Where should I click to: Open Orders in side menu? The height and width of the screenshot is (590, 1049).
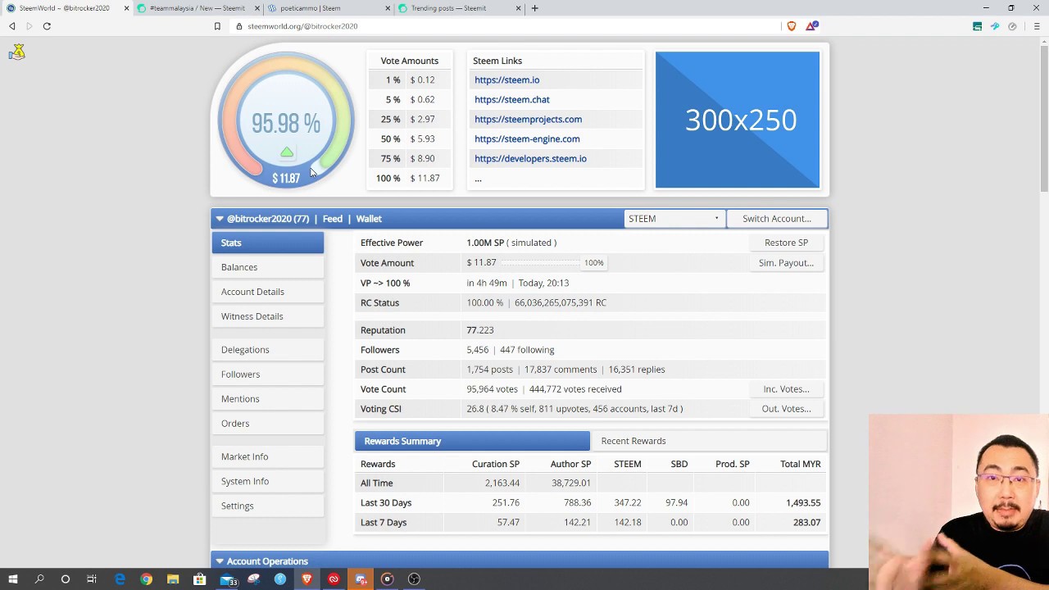(268, 424)
